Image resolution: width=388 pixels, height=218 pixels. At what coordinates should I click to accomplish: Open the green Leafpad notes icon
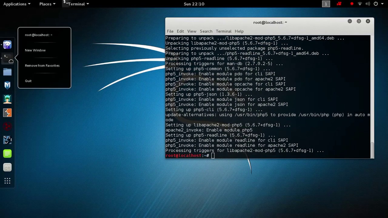tap(7, 154)
